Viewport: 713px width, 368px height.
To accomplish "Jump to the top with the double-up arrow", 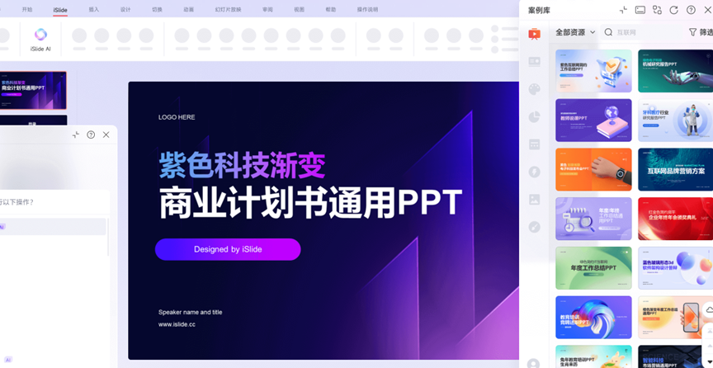I will click(710, 331).
